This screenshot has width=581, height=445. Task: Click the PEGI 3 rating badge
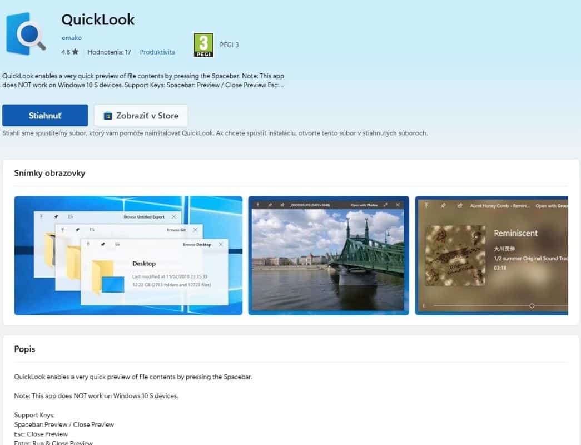(203, 45)
